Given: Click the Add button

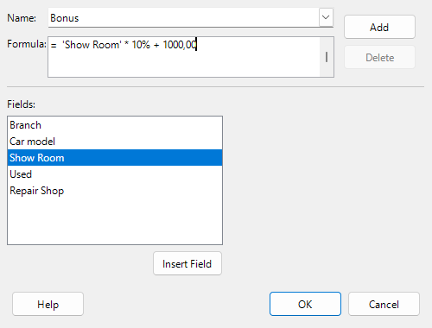Looking at the screenshot, I should [x=379, y=27].
